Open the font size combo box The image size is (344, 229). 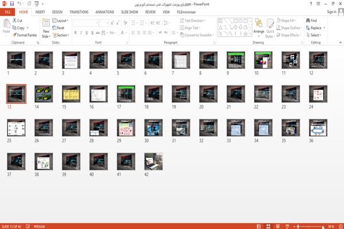tap(104, 23)
